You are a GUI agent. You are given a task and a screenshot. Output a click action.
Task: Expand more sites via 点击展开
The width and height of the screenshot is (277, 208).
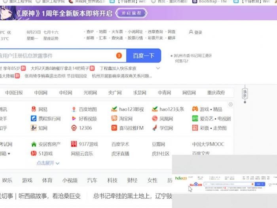point(48,163)
